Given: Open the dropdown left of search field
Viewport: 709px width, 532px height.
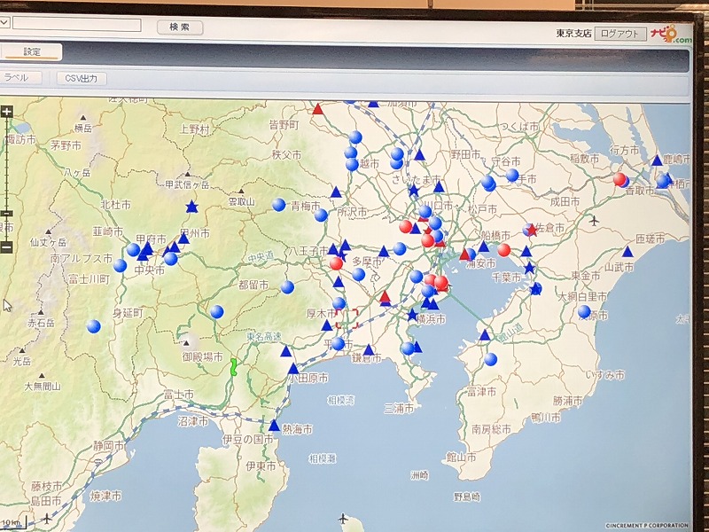Looking at the screenshot, I should pyautogui.click(x=4, y=25).
